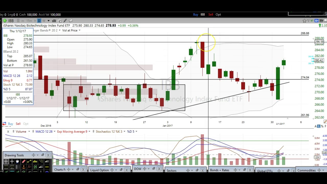The height and width of the screenshot is (184, 327).
Task: Open the MACD 12 26 indicator dropdown
Action: [x=54, y=132]
